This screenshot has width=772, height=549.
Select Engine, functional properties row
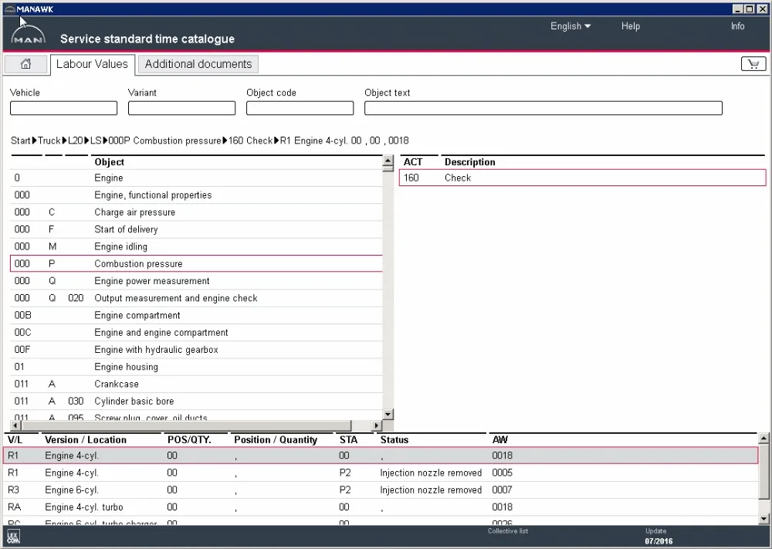(196, 195)
